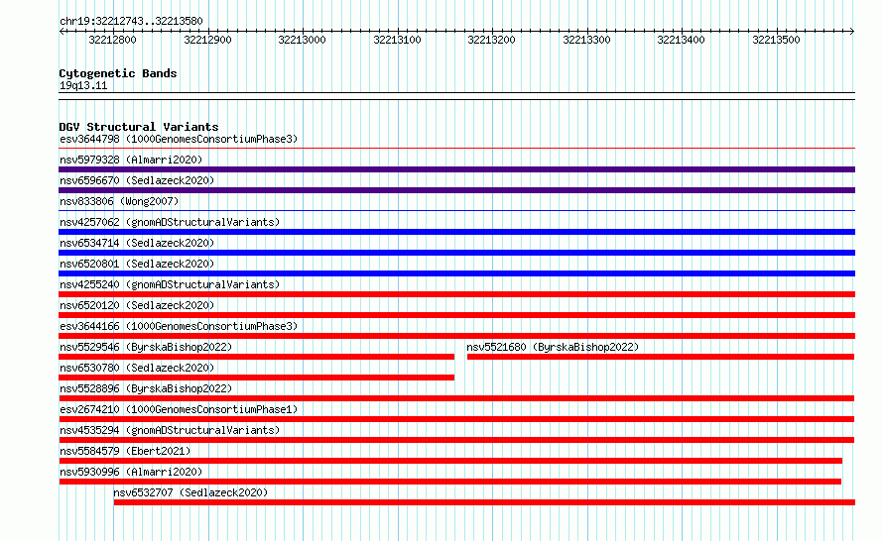Open variant nsv5521680 (ByrskaBishop2022) label

[x=553, y=347]
